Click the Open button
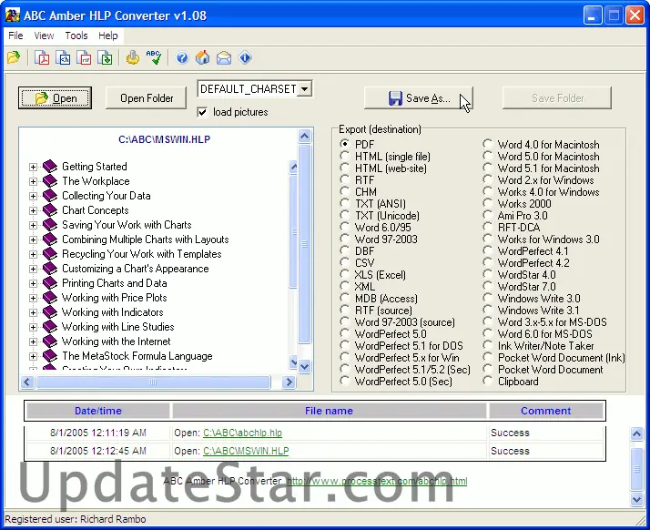Viewport: 650px width, 530px height. tap(56, 97)
